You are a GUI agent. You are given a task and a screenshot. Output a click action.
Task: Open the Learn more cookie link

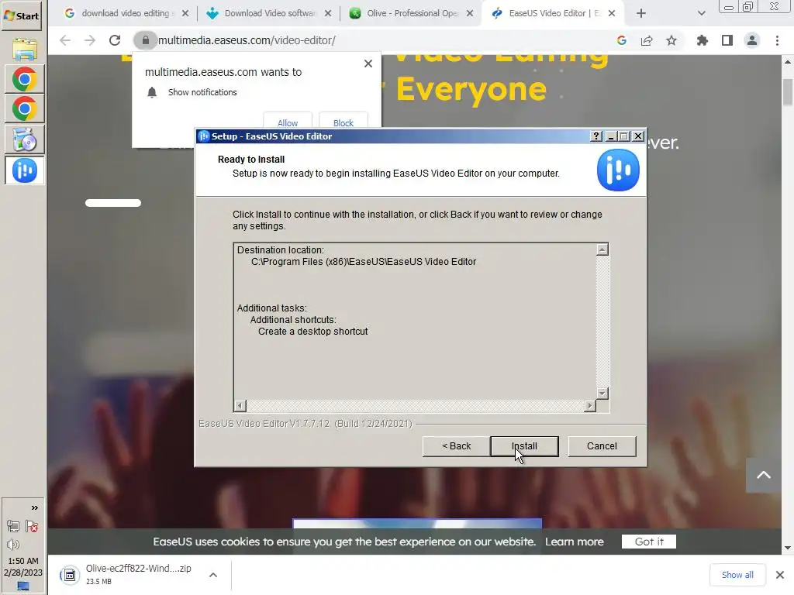[x=575, y=542]
